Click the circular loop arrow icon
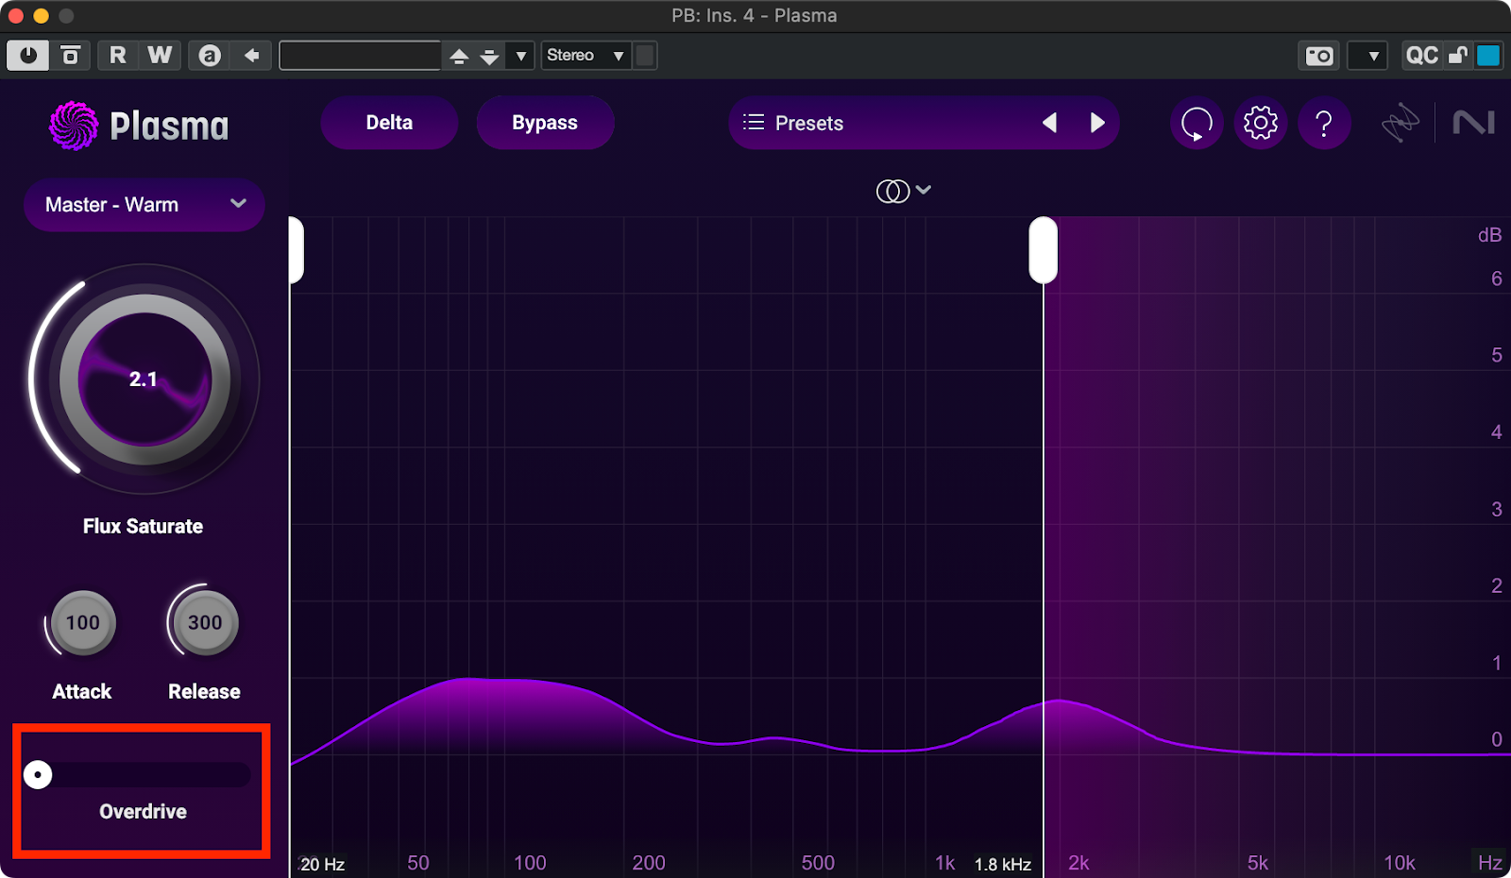Image resolution: width=1511 pixels, height=878 pixels. point(1197,123)
